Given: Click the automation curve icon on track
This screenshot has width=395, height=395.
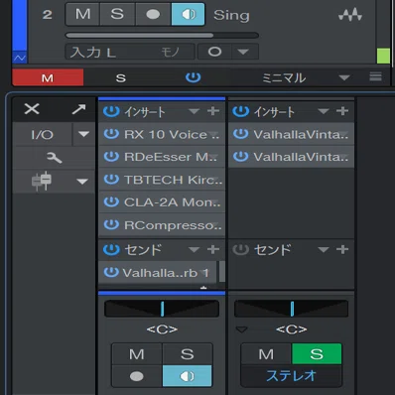Looking at the screenshot, I should 20,58.
